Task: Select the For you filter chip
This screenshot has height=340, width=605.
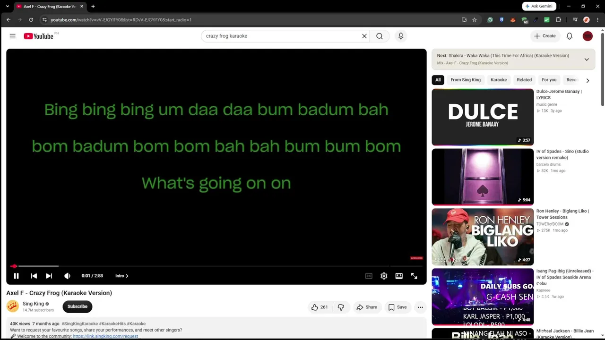Action: coord(549,80)
